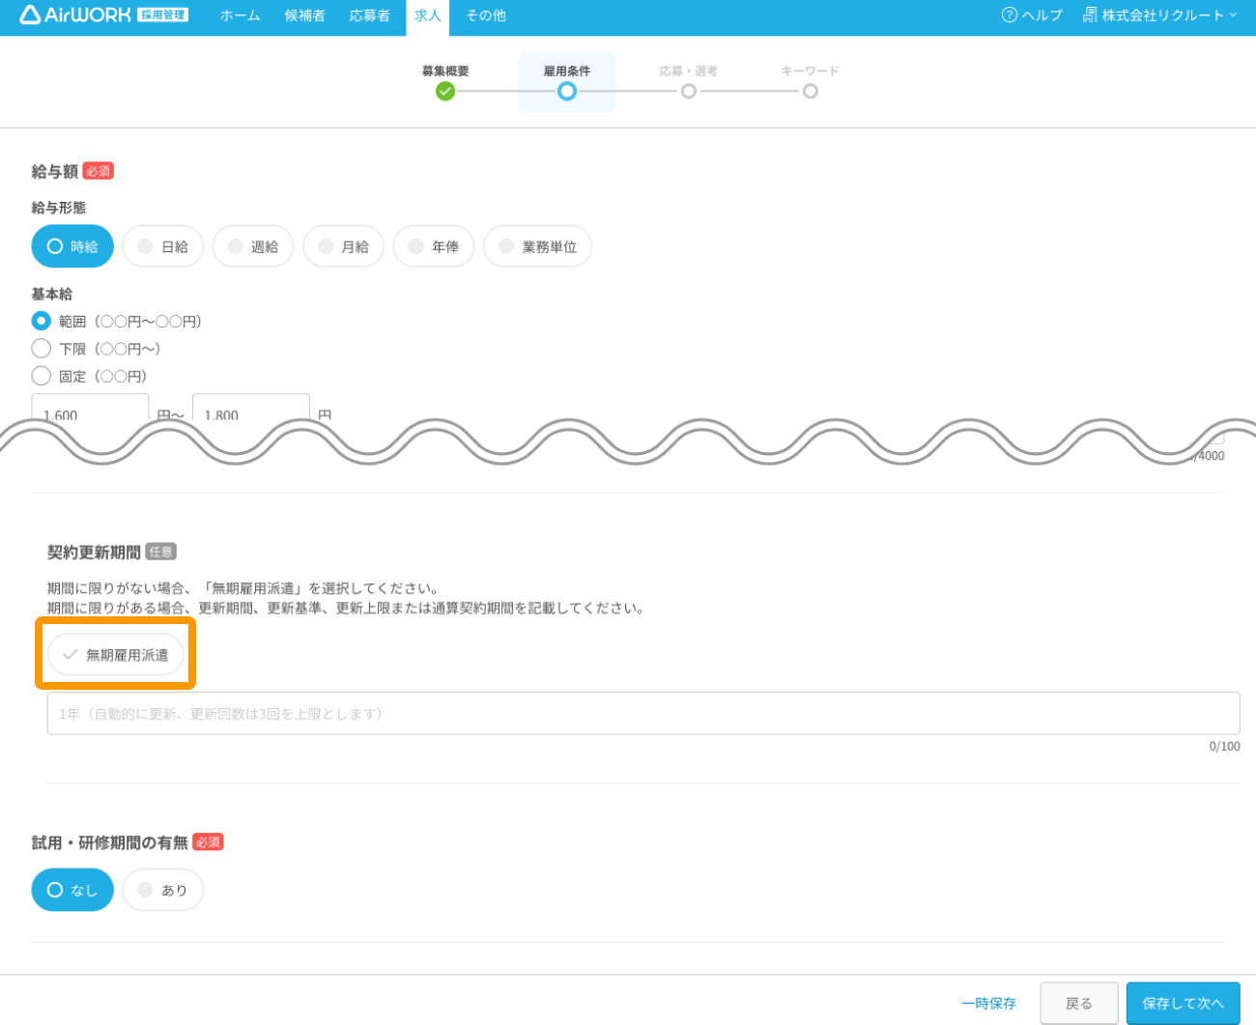This screenshot has width=1256, height=1025.
Task: Select 時給 salary type
Action: 72,246
